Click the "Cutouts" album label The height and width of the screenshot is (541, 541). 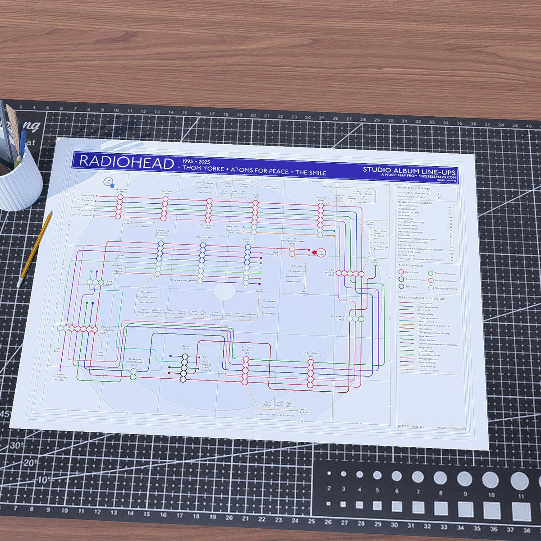(x=248, y=241)
